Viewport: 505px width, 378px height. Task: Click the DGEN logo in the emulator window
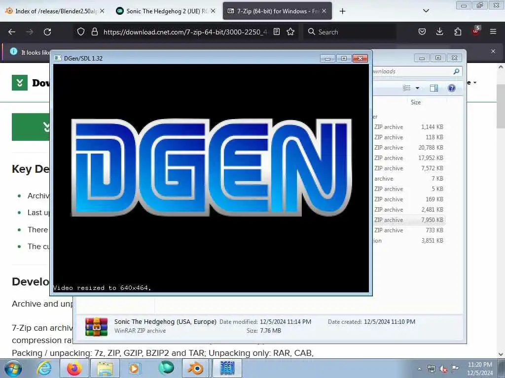[211, 167]
